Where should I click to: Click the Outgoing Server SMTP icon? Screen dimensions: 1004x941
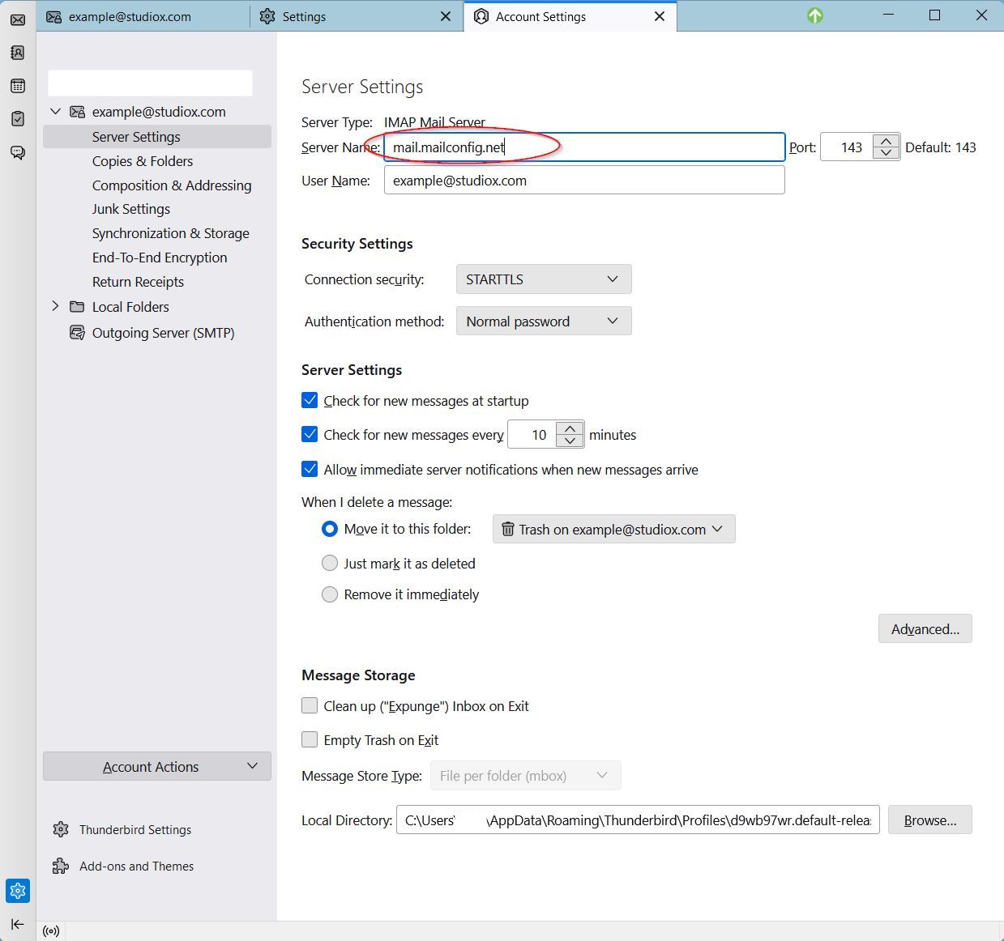click(77, 333)
